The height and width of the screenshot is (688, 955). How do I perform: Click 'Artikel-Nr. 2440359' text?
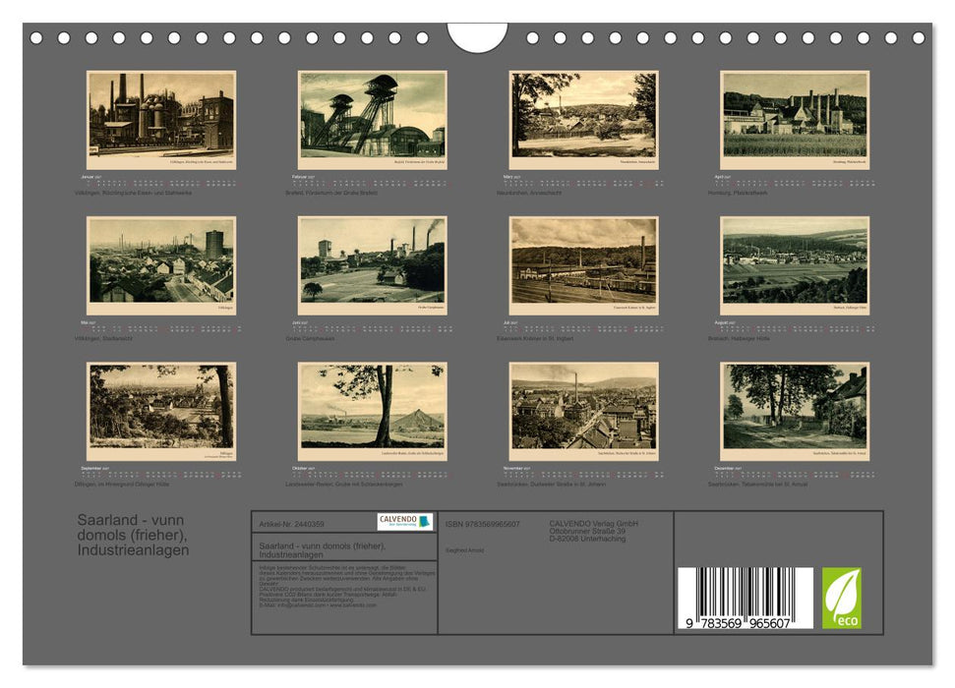291,524
